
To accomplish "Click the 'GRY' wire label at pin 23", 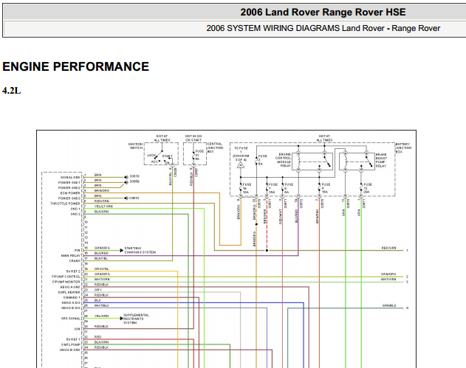I will tap(98, 290).
